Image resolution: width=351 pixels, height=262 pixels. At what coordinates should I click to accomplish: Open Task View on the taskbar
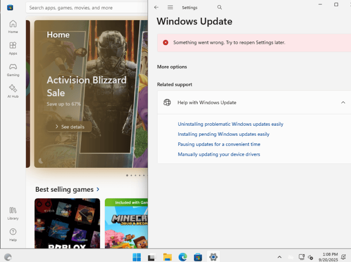point(152,257)
